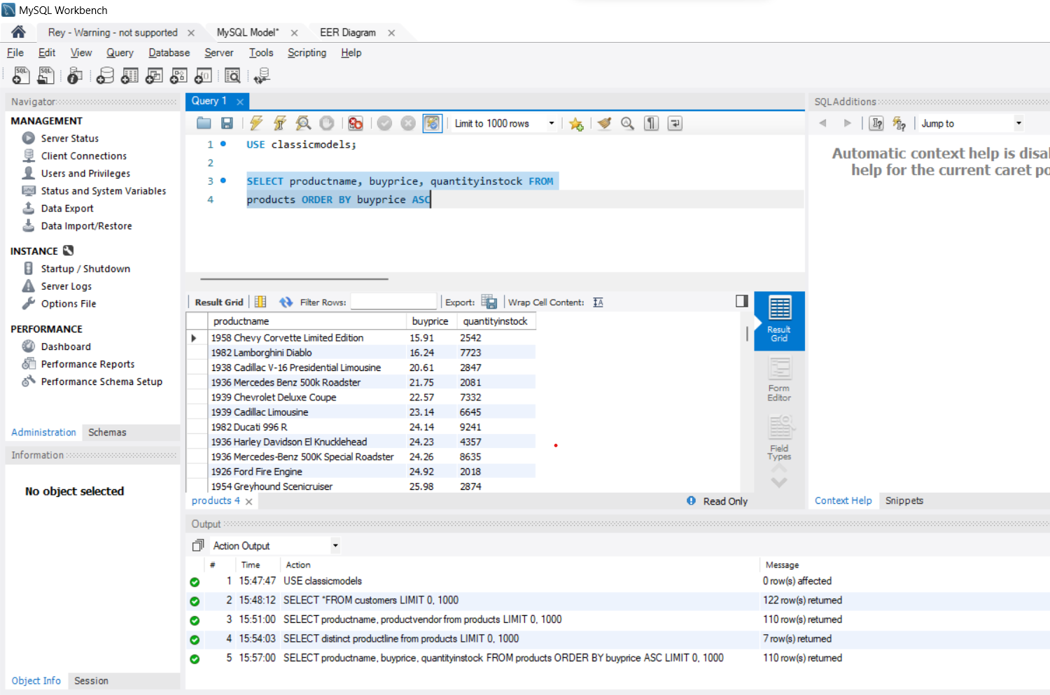Switch to the MySQL Model tab

248,32
